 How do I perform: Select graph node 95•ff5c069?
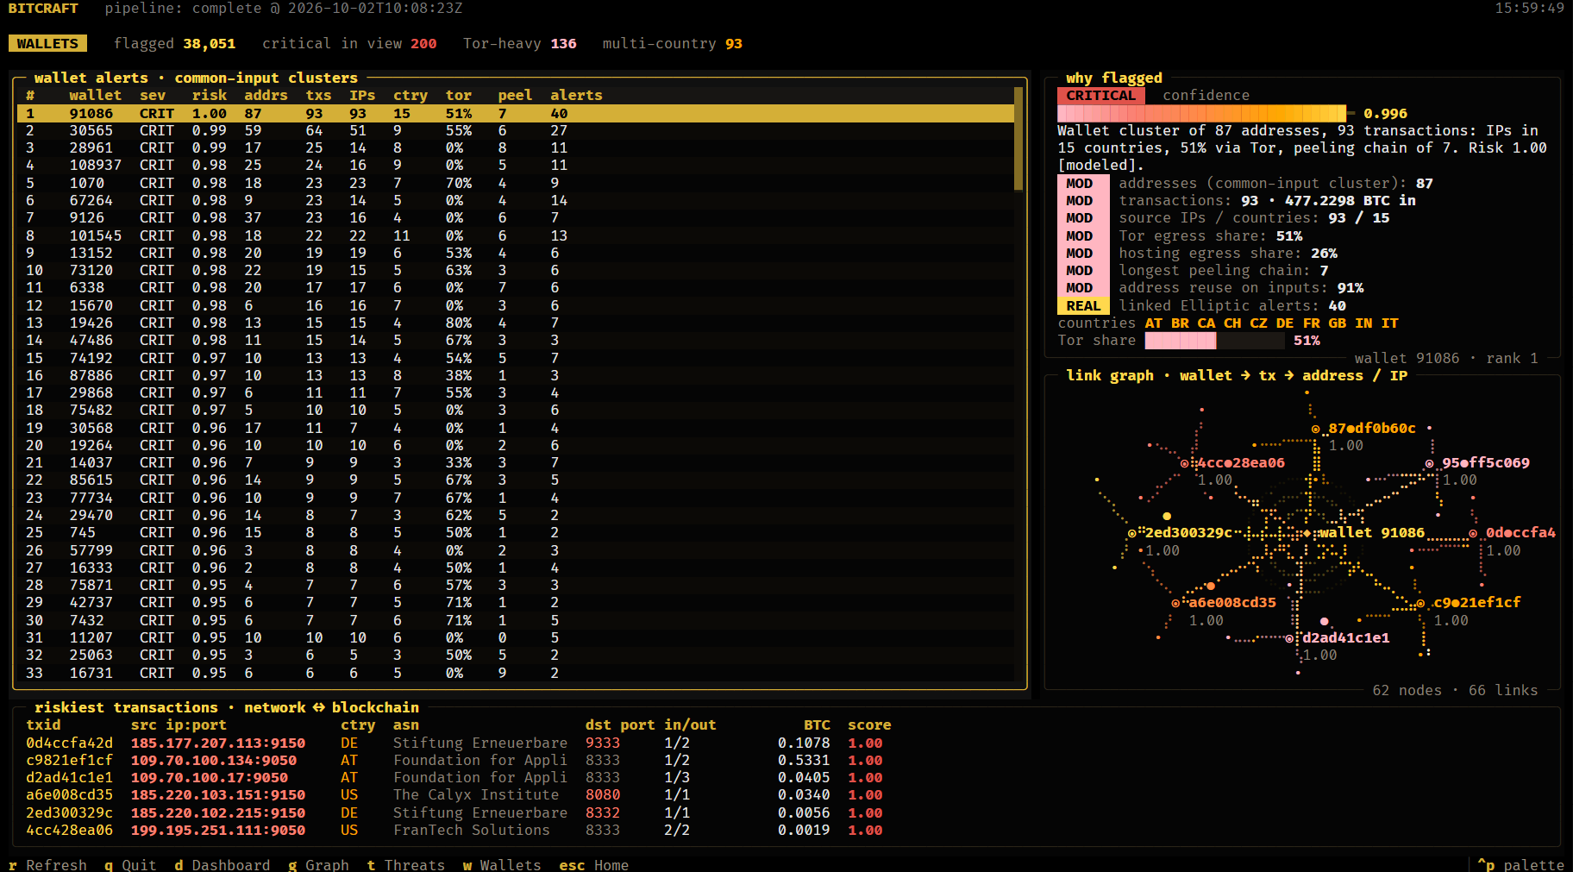click(1478, 462)
